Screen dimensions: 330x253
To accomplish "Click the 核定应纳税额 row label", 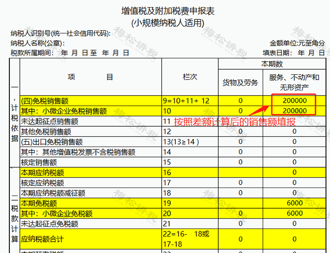I will tap(42, 183).
